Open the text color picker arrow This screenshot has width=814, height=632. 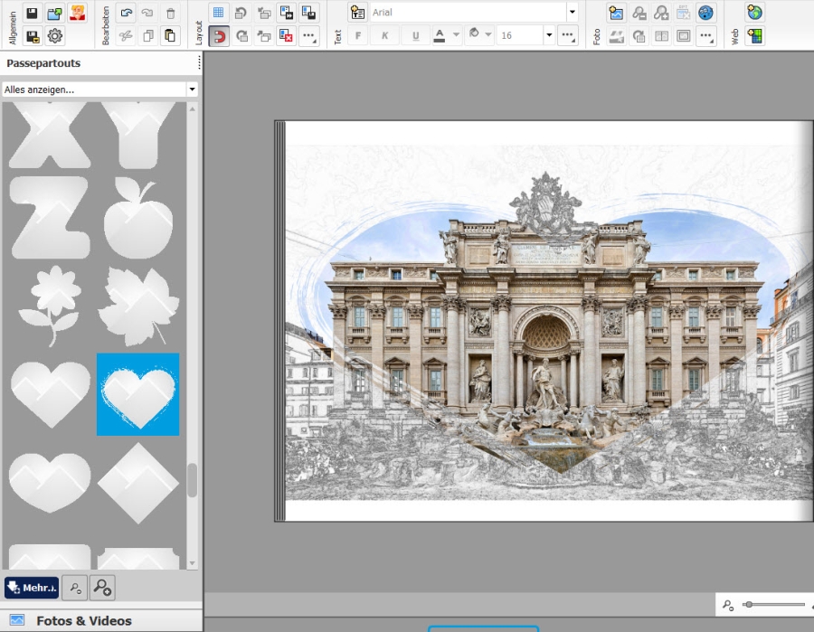click(x=456, y=36)
